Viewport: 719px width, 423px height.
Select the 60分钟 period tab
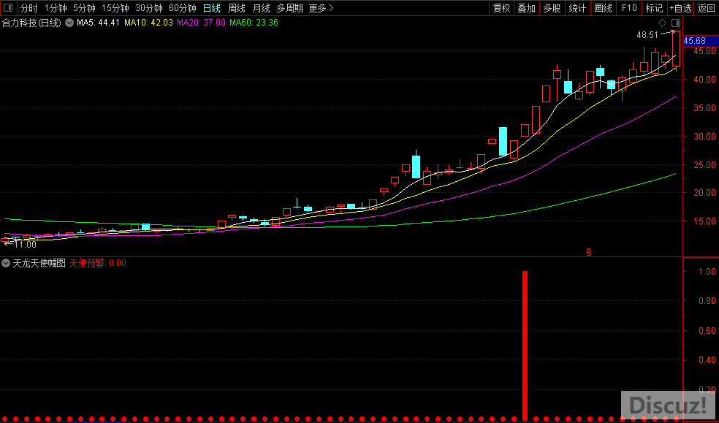point(182,8)
